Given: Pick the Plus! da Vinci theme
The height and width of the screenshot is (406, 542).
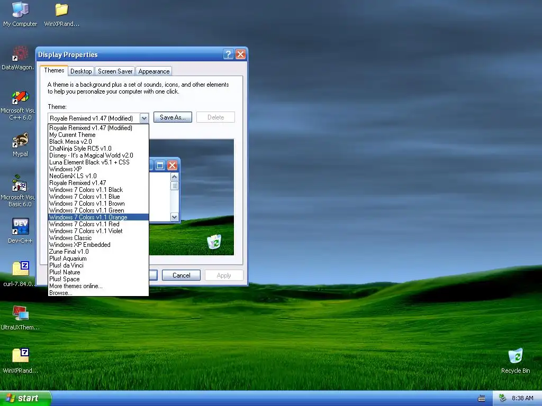Looking at the screenshot, I should [98, 265].
